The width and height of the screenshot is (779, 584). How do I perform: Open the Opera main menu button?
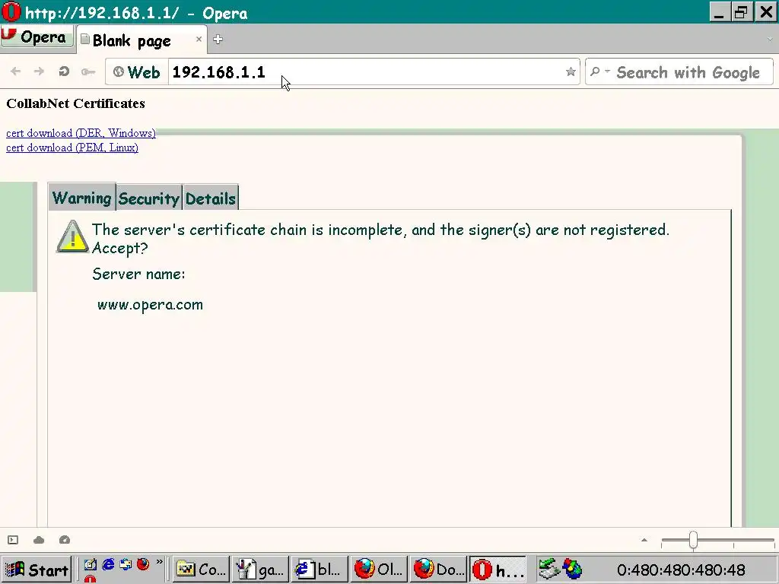pyautogui.click(x=37, y=37)
